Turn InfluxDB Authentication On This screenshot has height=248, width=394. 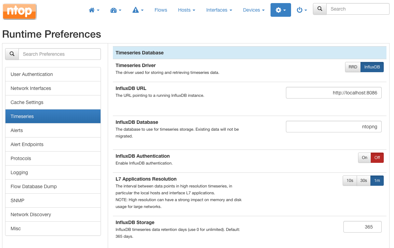(365, 158)
